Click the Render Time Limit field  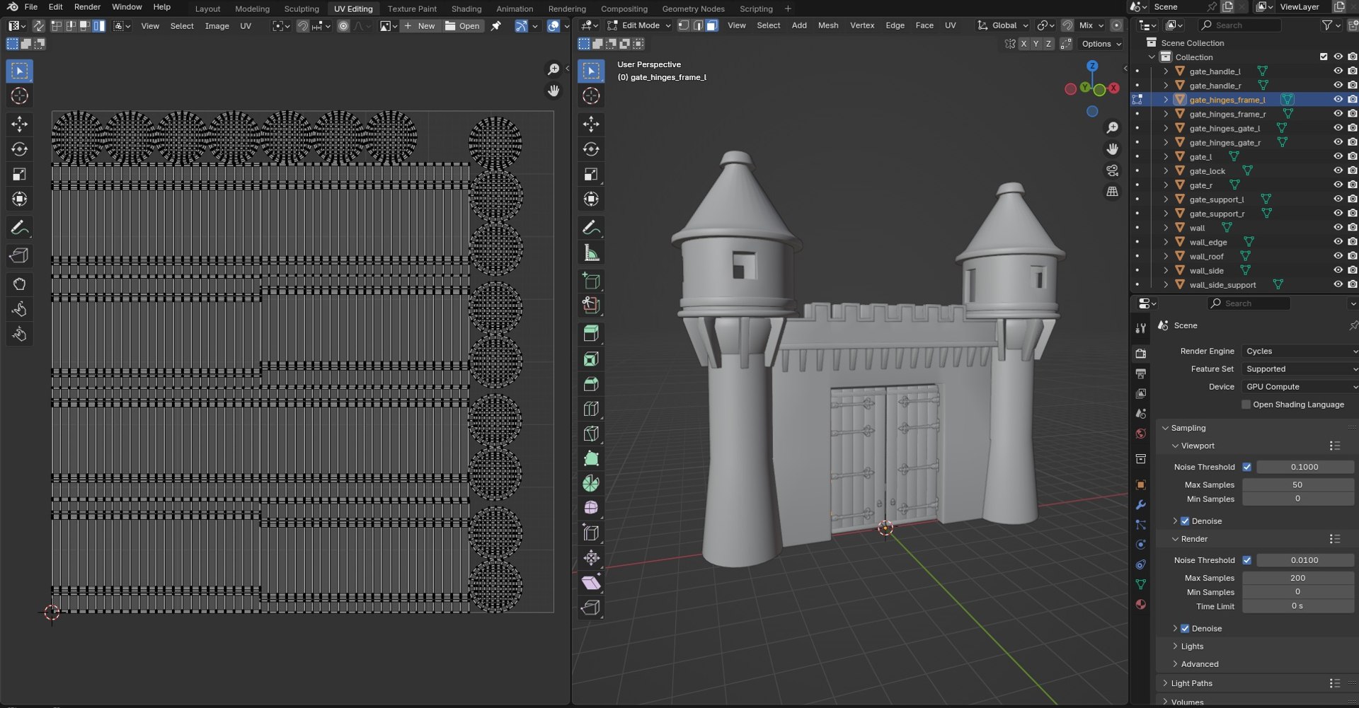[x=1298, y=606]
